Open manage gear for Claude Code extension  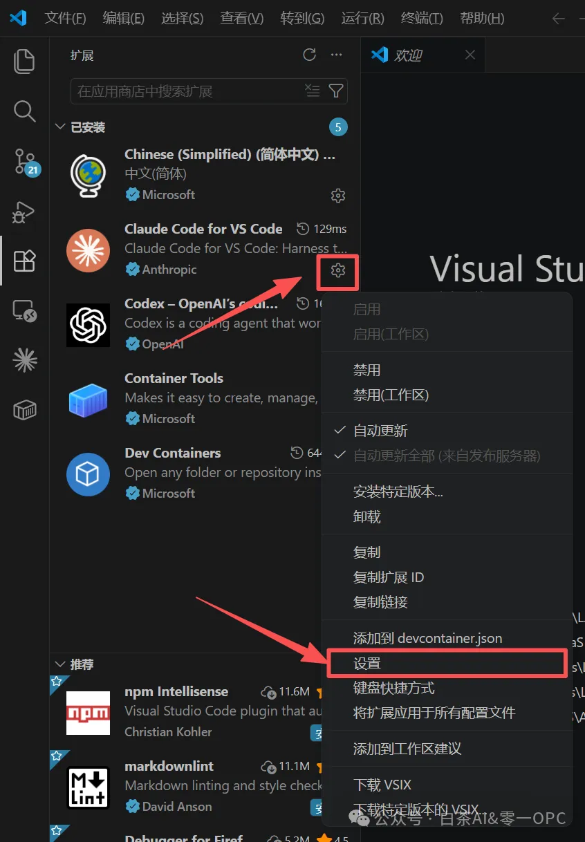[x=338, y=270]
